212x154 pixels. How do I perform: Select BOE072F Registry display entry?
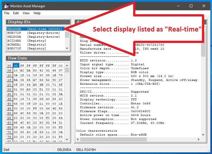tap(36, 49)
